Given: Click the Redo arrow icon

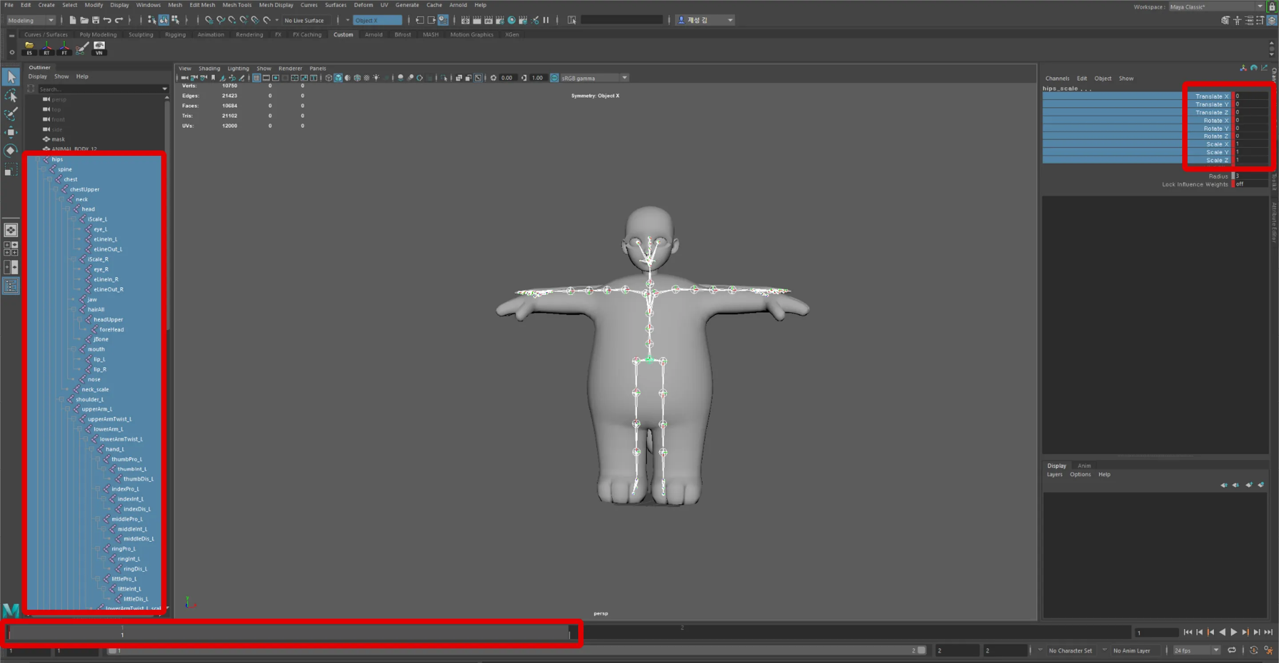Looking at the screenshot, I should [119, 20].
